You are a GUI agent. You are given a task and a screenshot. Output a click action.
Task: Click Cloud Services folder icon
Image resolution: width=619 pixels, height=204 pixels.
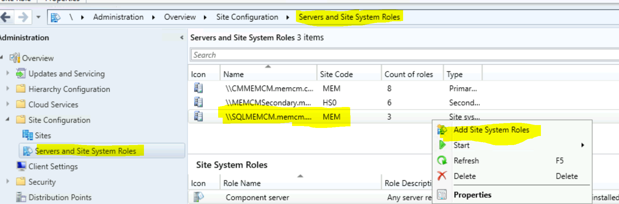[x=21, y=104]
